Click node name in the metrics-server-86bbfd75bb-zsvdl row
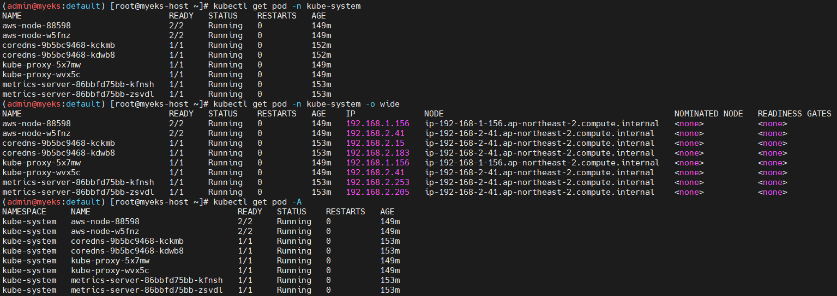Viewport: 837px width, 296px height. 539,192
